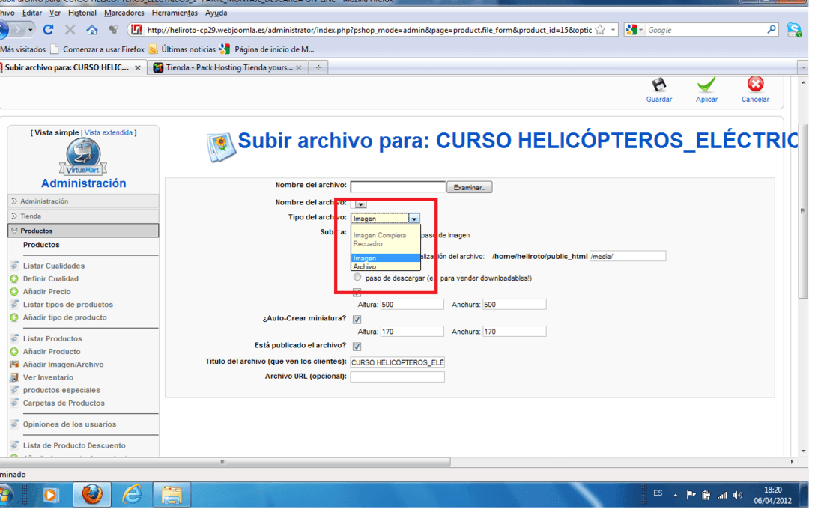
Task: Open the Historial menu
Action: point(82,13)
